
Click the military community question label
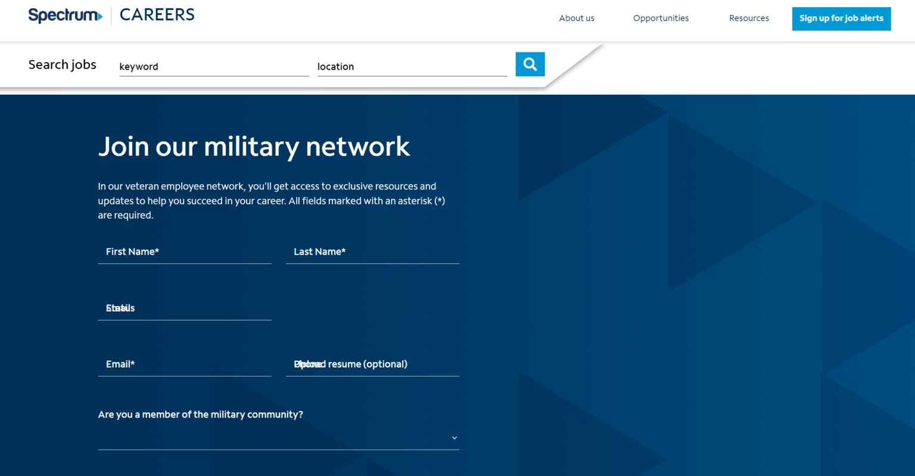[x=200, y=414]
